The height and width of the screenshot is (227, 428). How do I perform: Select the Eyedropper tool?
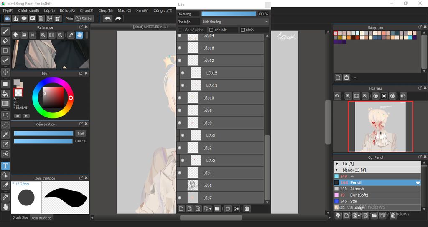pyautogui.click(x=5, y=197)
